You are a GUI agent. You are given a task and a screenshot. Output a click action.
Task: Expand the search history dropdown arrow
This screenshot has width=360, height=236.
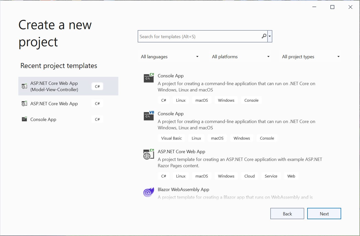[x=270, y=36]
